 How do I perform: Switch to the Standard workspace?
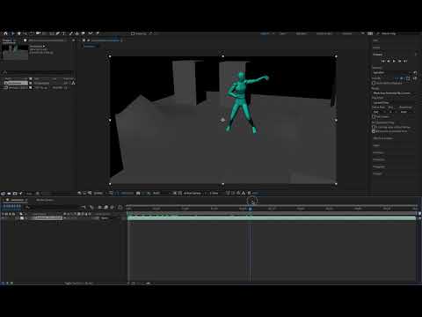(x=301, y=33)
